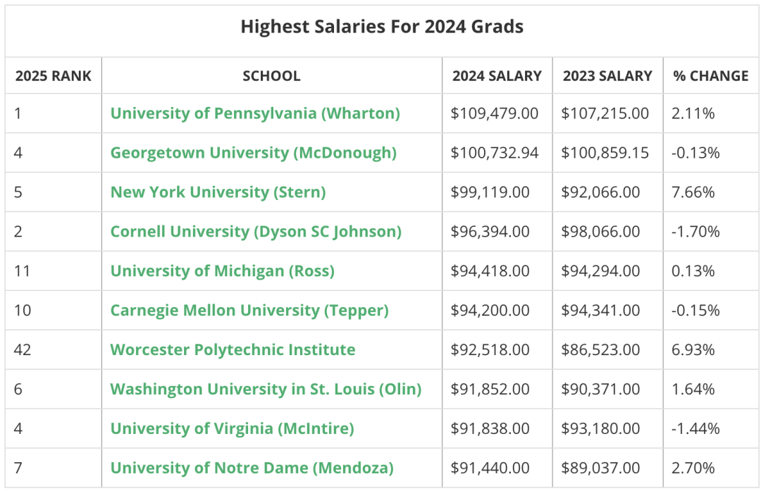Screen dimensions: 761x491
Task: Click rank 42 cell for Worcester Polytechnic
Action: click(x=23, y=350)
